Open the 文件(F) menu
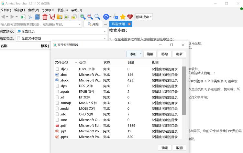Image resolution: width=243 pixels, height=153 pixels. click(6, 10)
